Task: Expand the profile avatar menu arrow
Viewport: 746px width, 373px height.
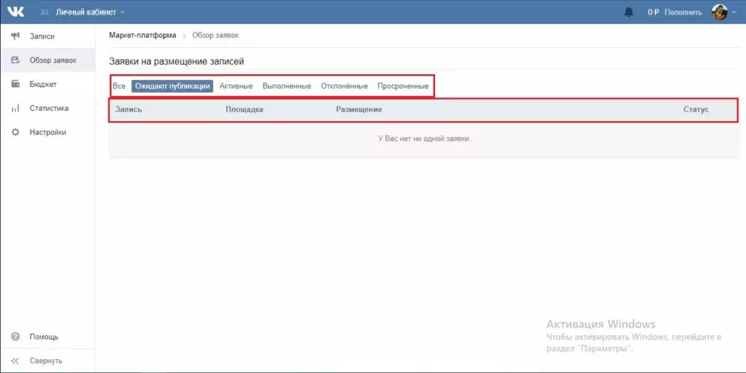Action: 734,12
